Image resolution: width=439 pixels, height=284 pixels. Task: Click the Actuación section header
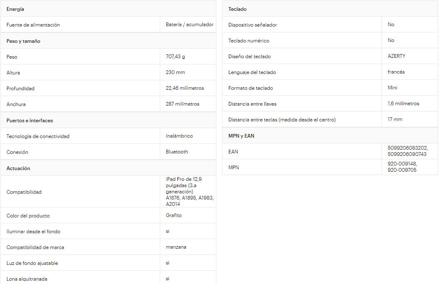click(x=18, y=168)
